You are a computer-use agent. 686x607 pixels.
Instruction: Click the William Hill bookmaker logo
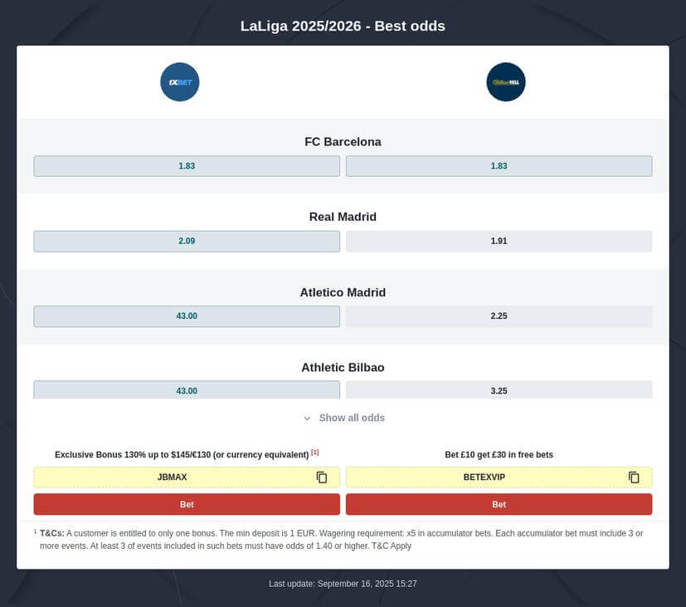tap(506, 82)
